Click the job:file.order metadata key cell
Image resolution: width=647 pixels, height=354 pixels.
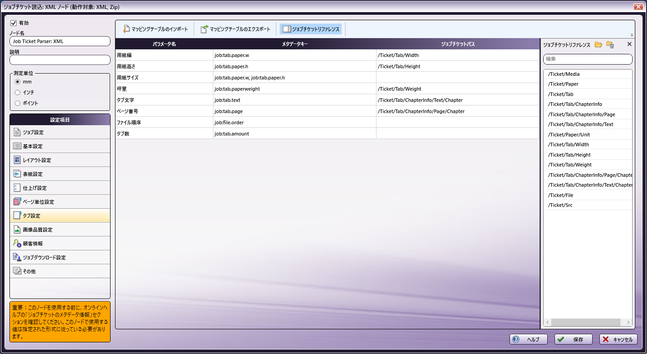tap(295, 122)
